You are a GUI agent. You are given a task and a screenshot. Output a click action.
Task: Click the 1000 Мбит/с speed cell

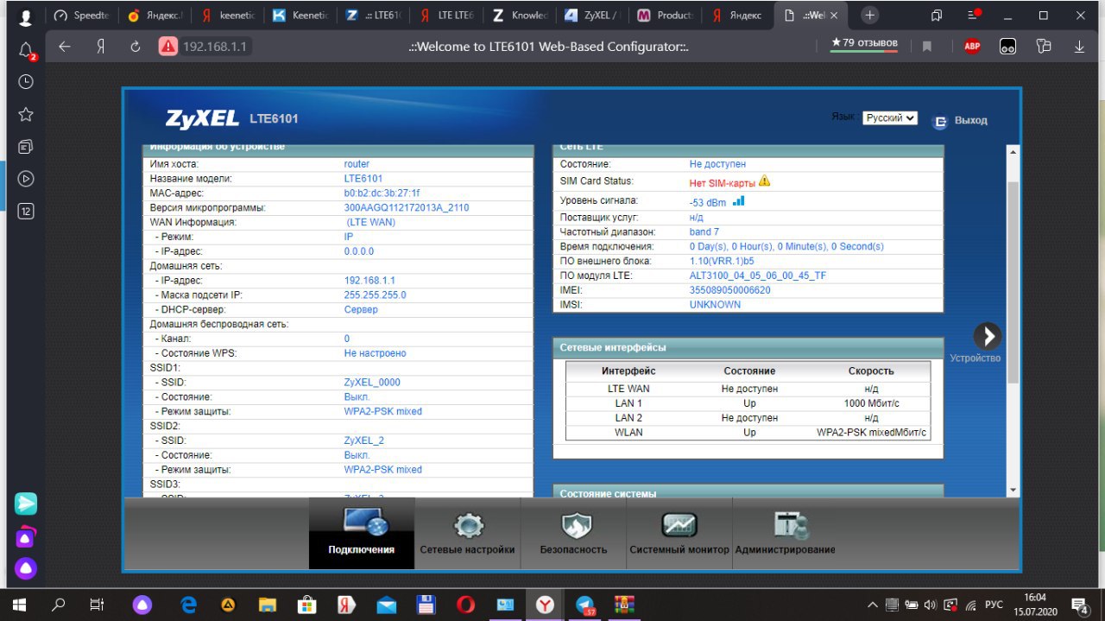(x=871, y=403)
